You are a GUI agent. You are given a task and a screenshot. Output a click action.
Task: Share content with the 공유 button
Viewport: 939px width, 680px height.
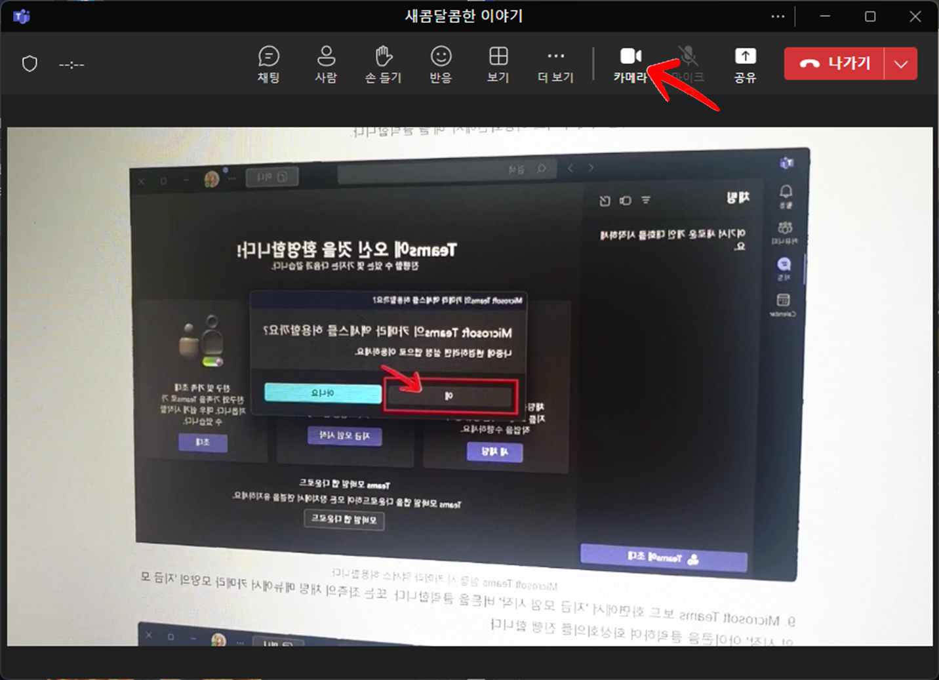(745, 64)
